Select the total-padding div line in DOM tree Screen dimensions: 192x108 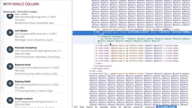coord(138,29)
